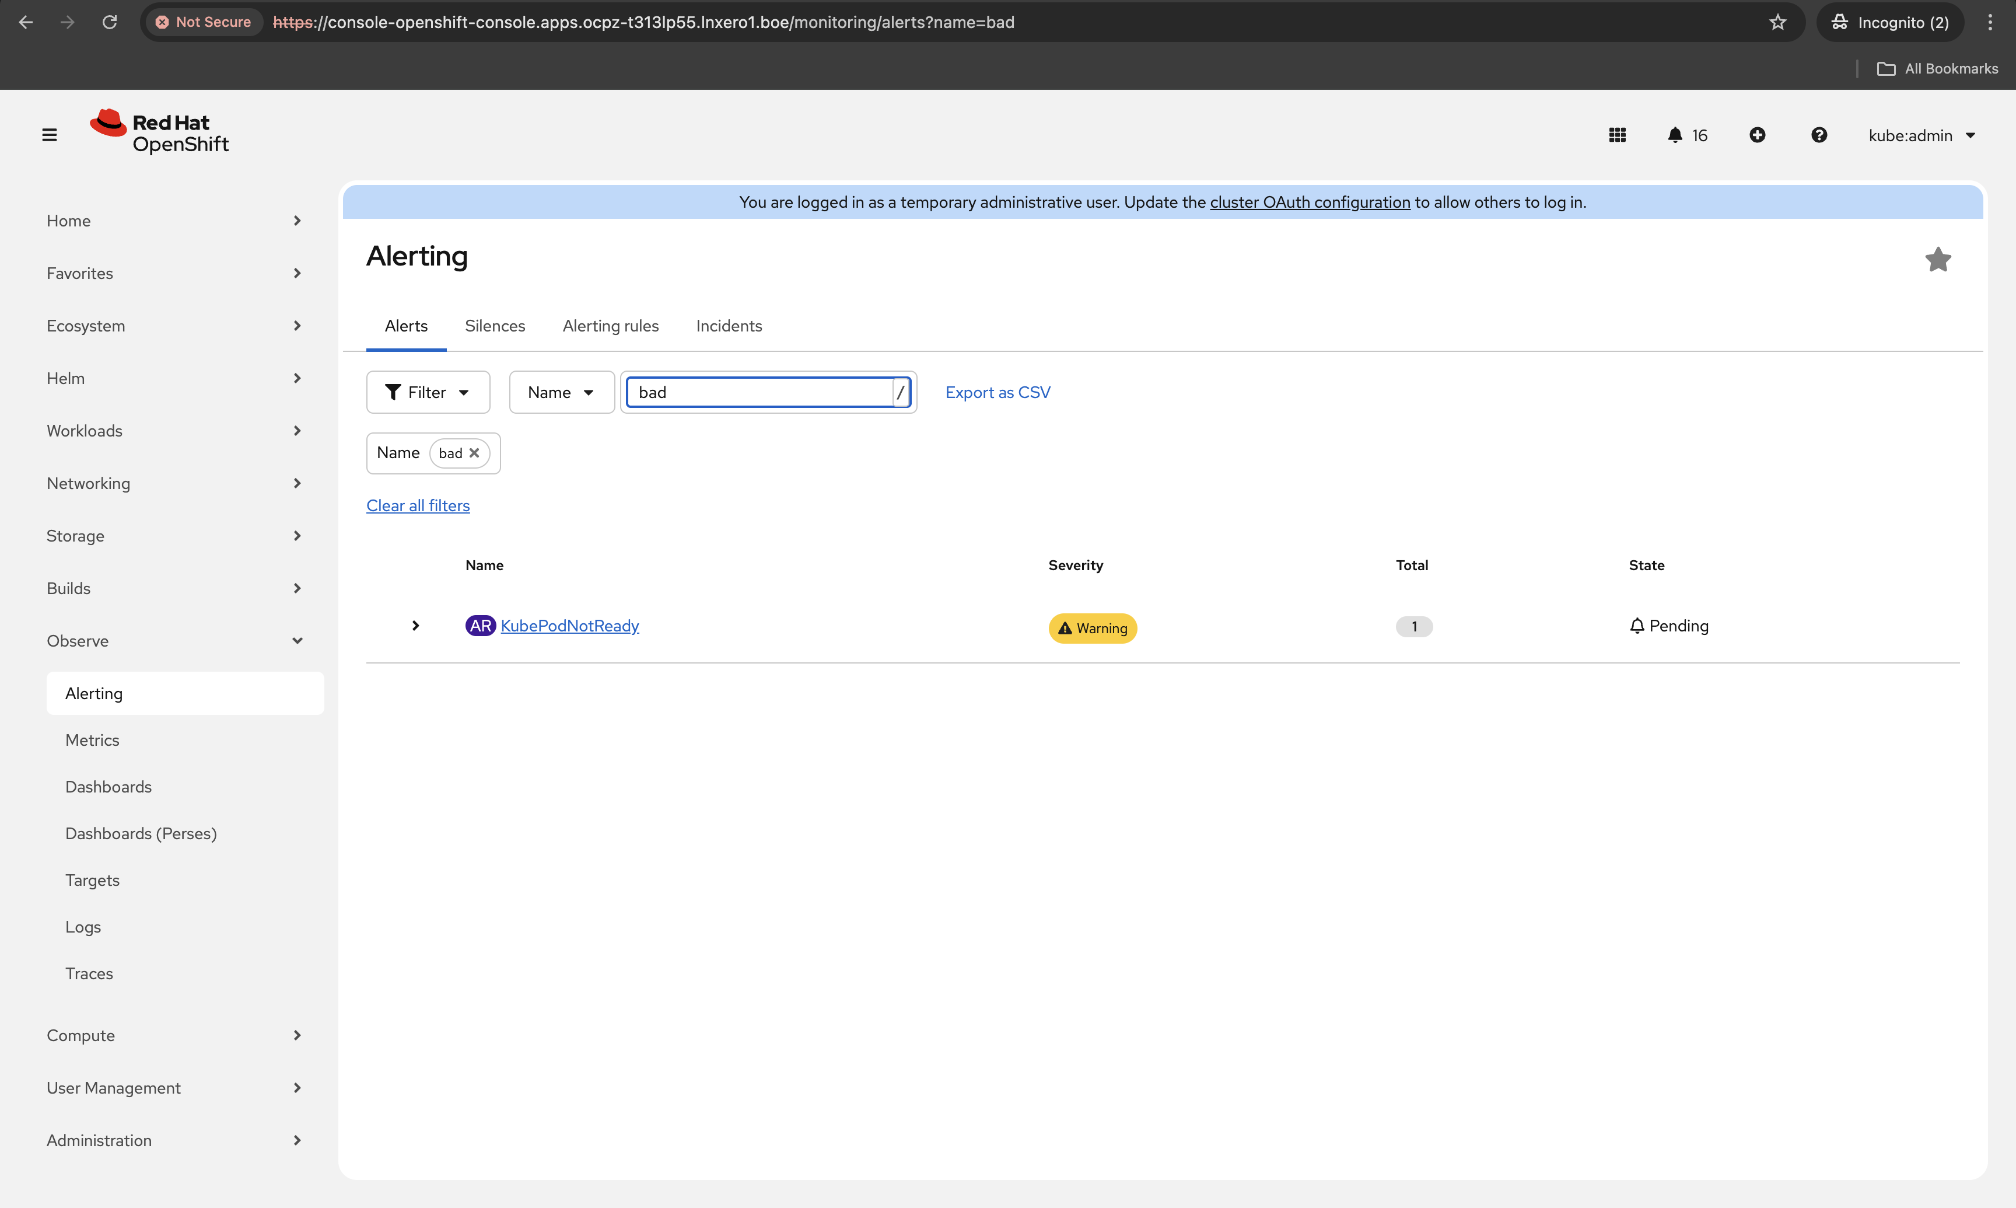Open the Filter dropdown
This screenshot has height=1208, width=2016.
point(427,392)
